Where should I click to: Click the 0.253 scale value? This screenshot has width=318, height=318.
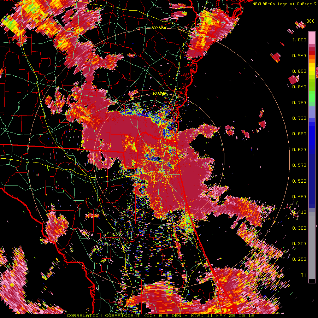(299, 259)
